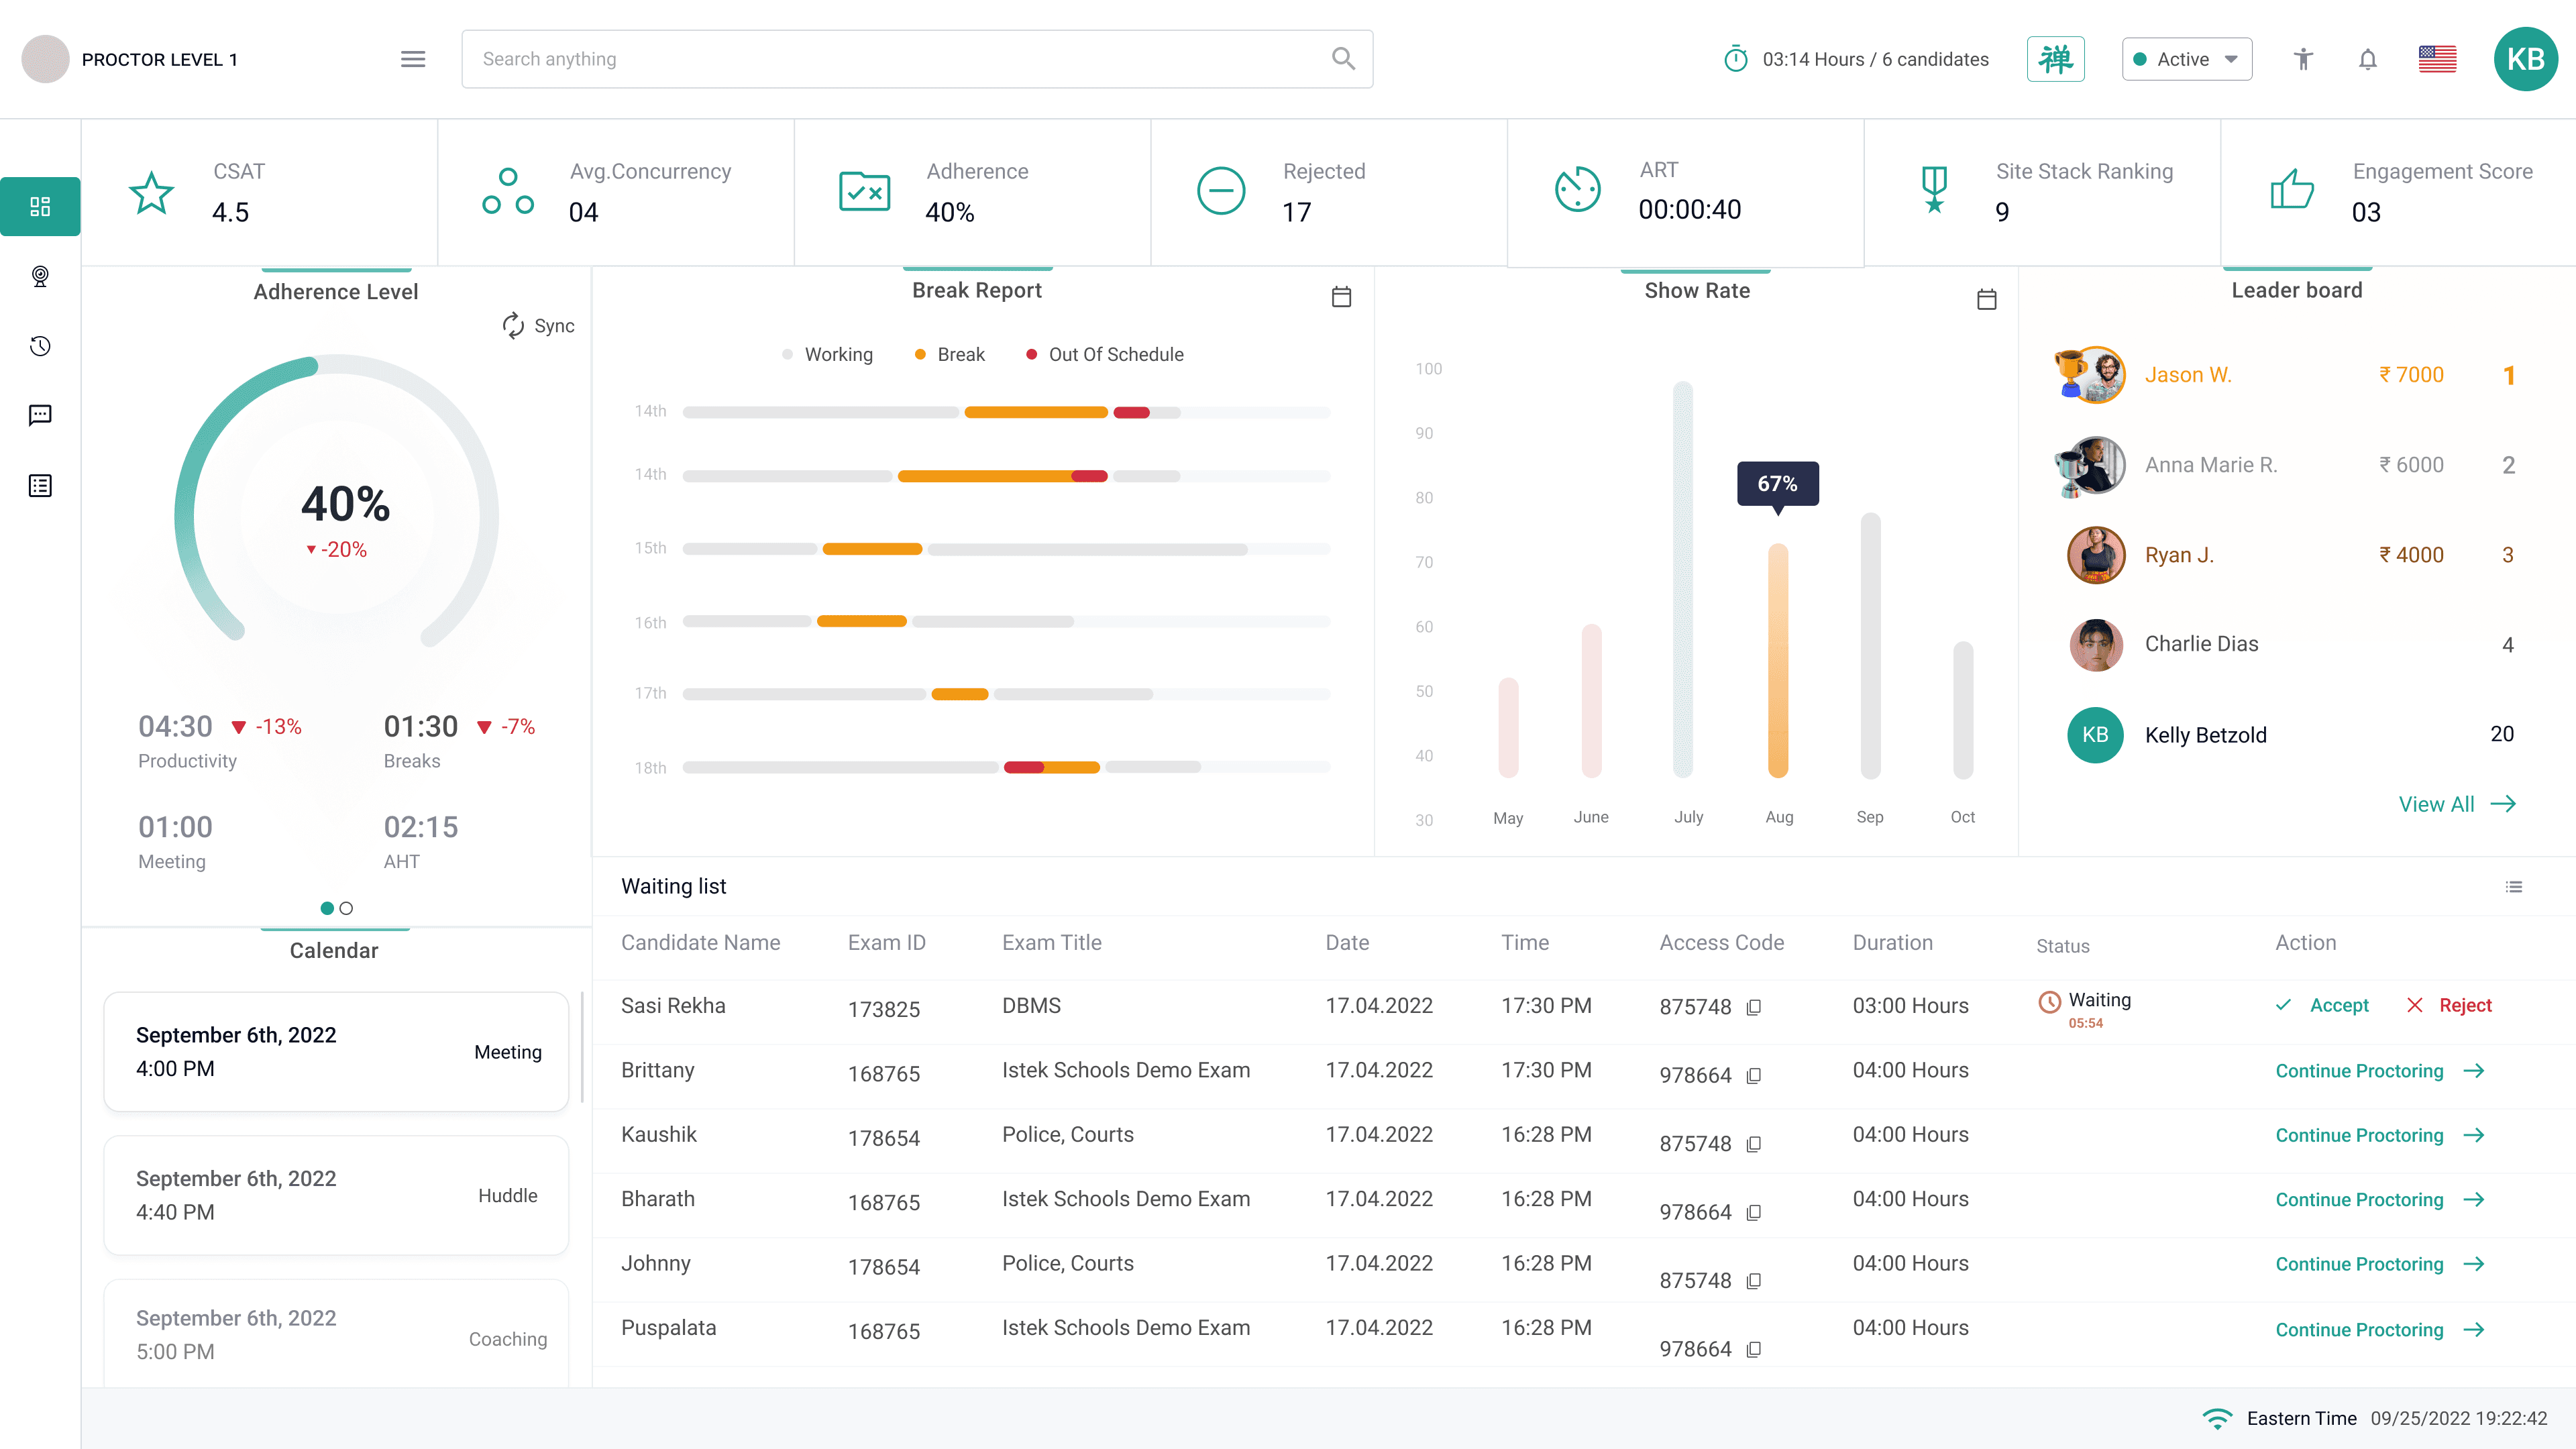Click the July bar in Show Rate
Image resolution: width=2576 pixels, height=1449 pixels.
1684,580
